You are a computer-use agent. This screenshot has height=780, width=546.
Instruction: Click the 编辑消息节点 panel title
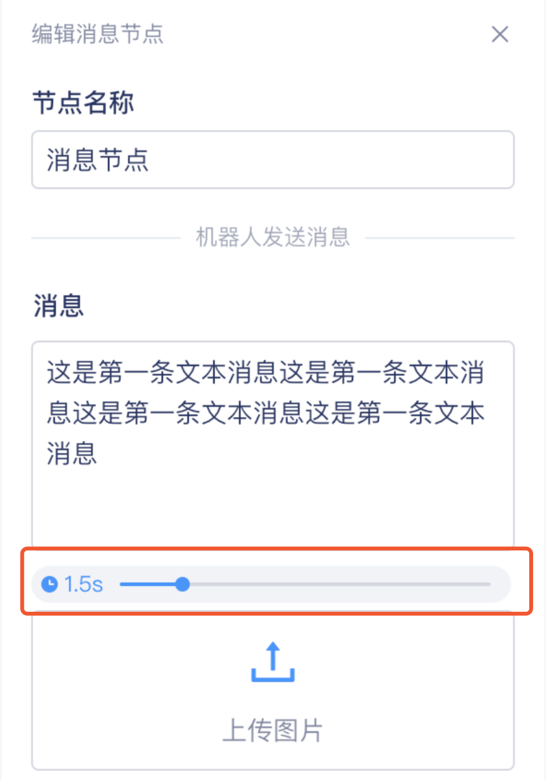pos(98,34)
